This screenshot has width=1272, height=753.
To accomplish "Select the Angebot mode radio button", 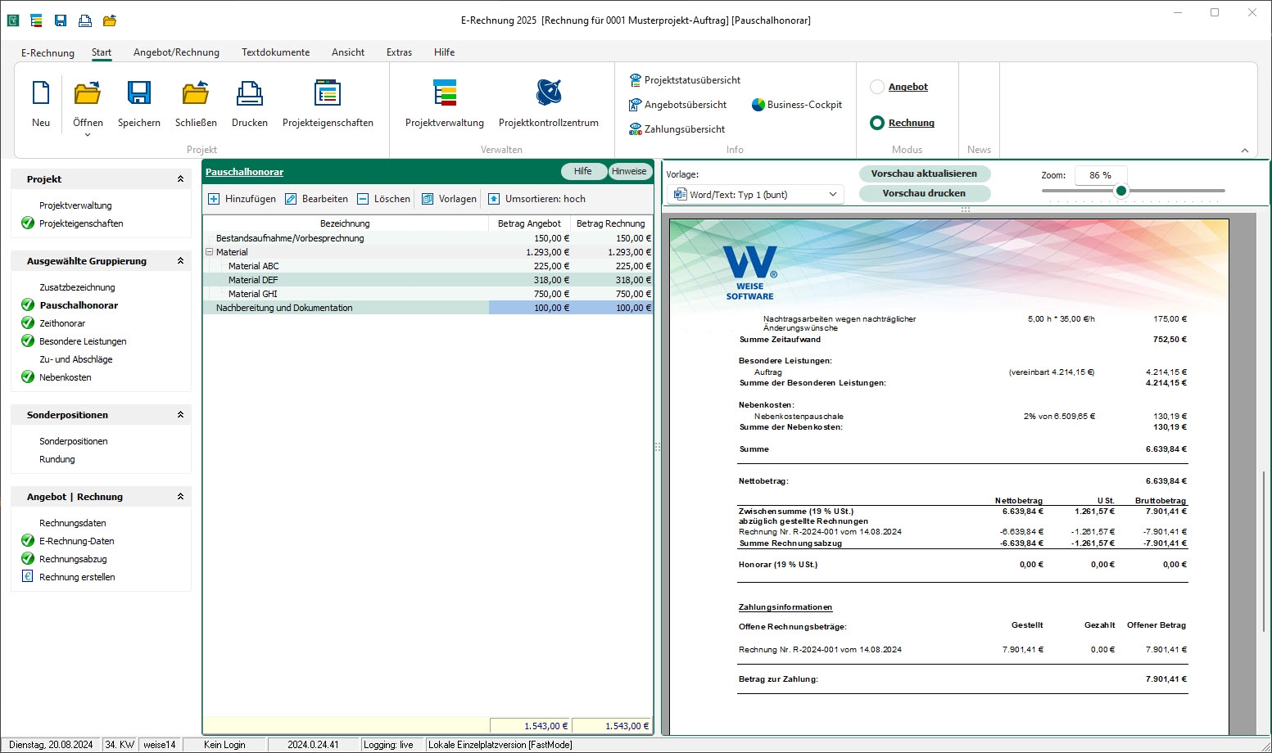I will point(877,87).
